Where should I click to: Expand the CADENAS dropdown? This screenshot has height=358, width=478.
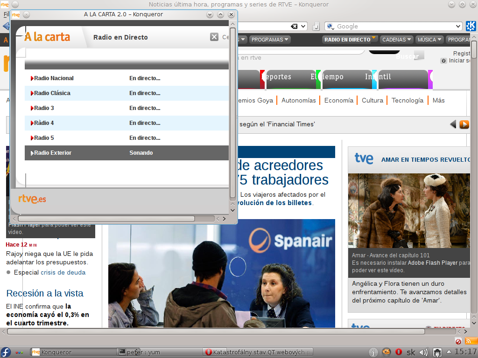[397, 40]
